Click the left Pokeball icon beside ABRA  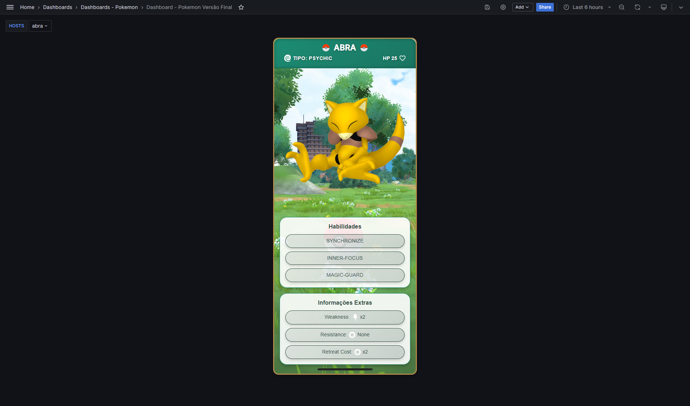326,48
